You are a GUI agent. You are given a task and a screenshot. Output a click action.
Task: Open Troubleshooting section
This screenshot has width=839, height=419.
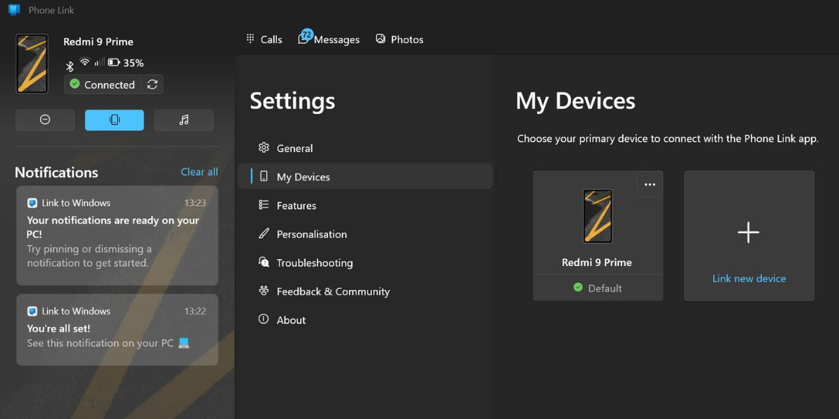coord(314,263)
